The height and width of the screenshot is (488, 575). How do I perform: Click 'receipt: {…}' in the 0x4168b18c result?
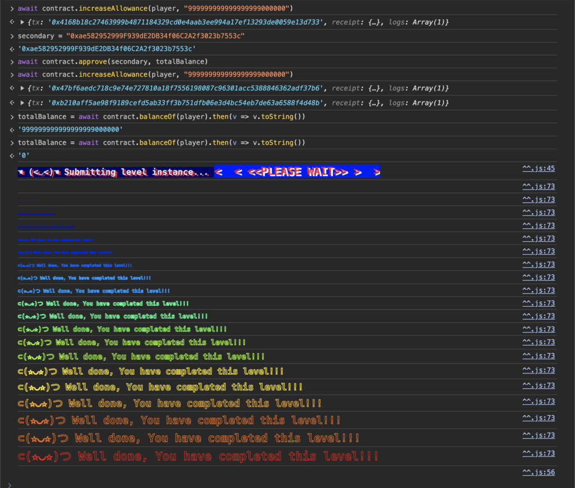coord(355,22)
